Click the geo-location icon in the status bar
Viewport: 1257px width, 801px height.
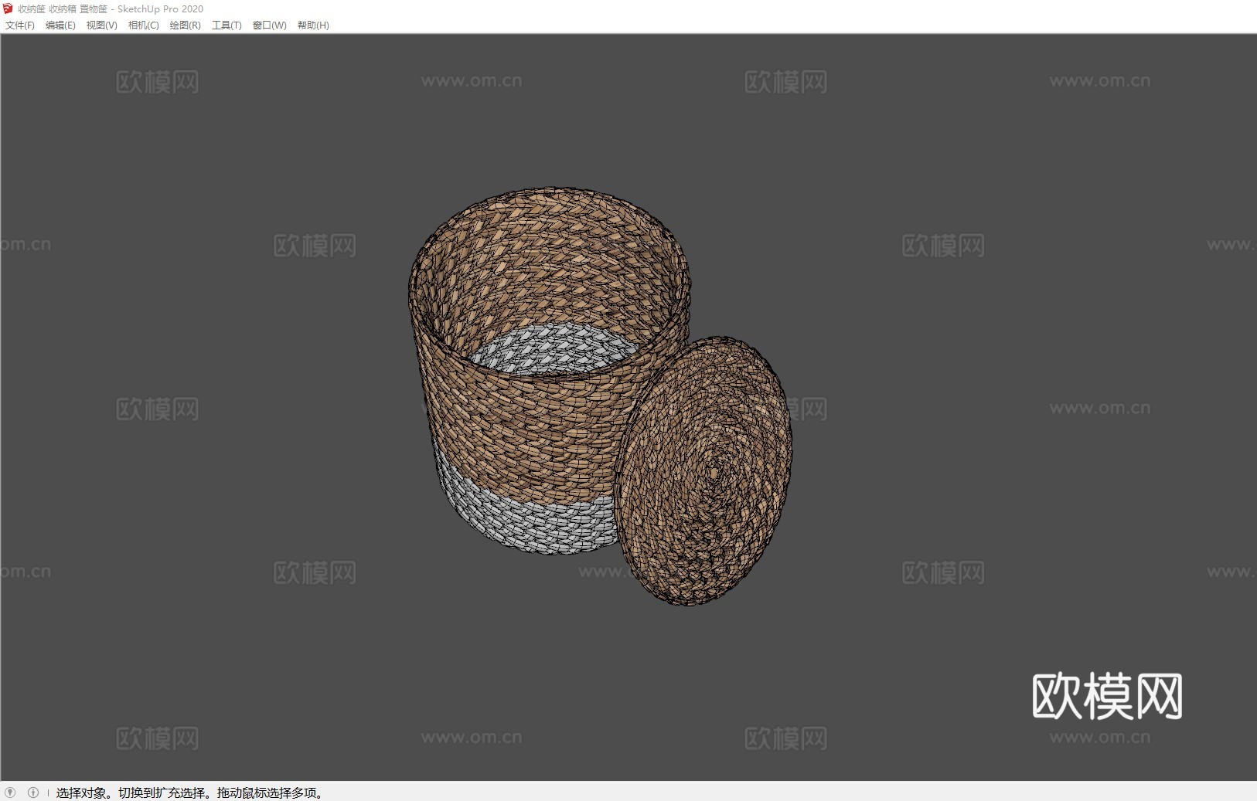tap(10, 793)
